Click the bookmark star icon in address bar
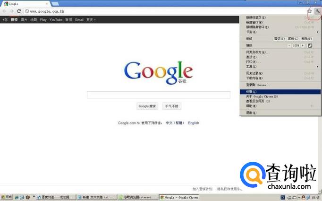The width and height of the screenshot is (322, 201). (310, 11)
